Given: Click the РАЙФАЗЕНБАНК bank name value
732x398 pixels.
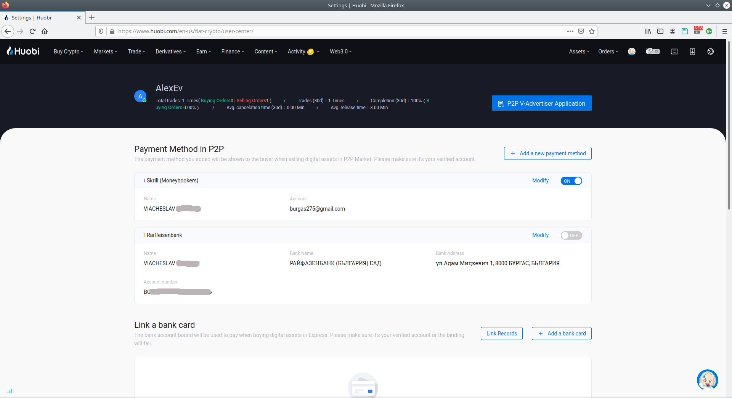Looking at the screenshot, I should coord(335,263).
